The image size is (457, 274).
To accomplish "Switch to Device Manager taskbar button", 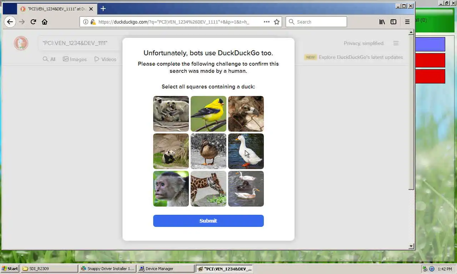I will click(x=166, y=269).
